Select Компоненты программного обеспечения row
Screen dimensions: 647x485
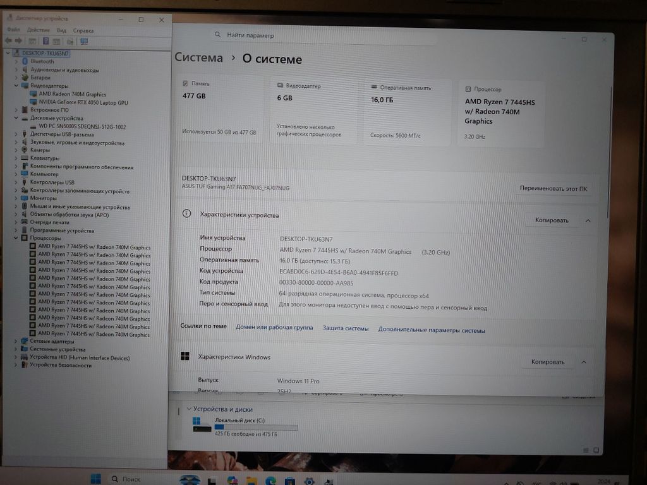(82, 167)
